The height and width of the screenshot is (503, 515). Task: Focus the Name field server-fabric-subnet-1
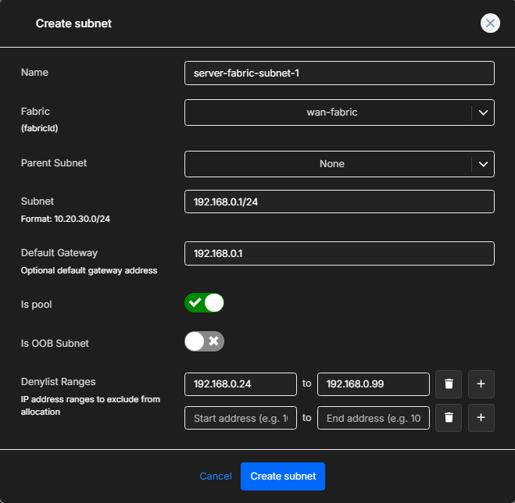tap(339, 73)
